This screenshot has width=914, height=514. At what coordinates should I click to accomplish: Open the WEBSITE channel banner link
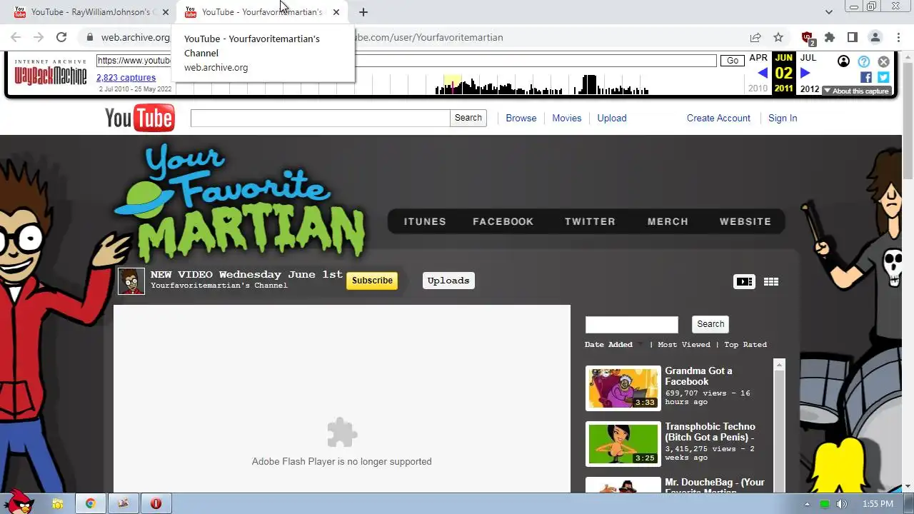tap(745, 221)
